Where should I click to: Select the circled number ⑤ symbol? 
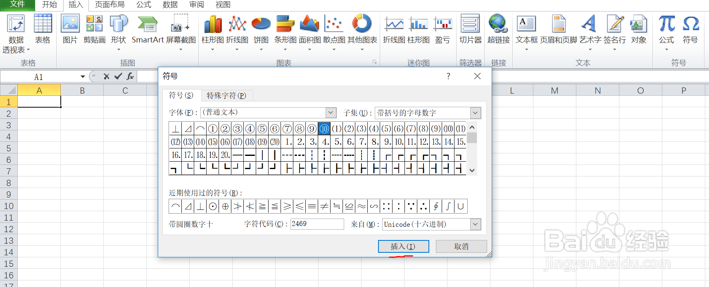coord(262,129)
